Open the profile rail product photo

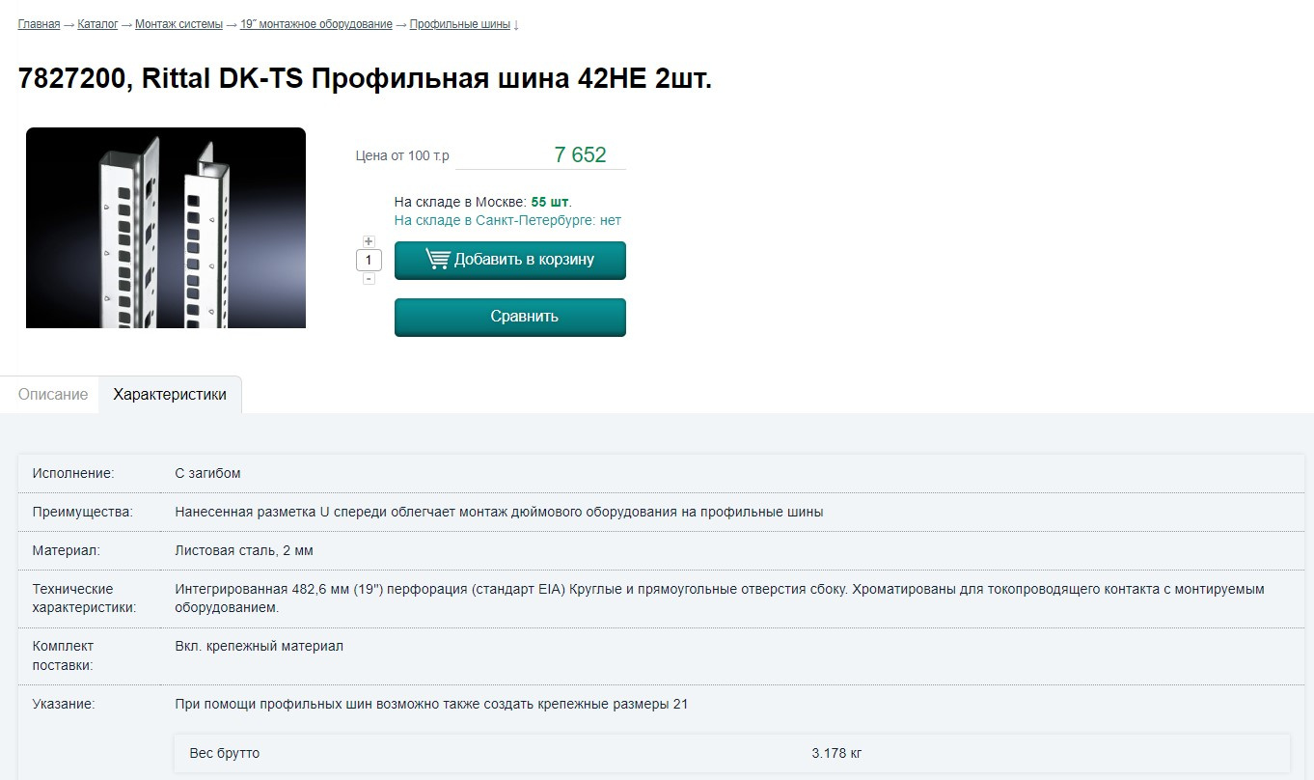(166, 228)
